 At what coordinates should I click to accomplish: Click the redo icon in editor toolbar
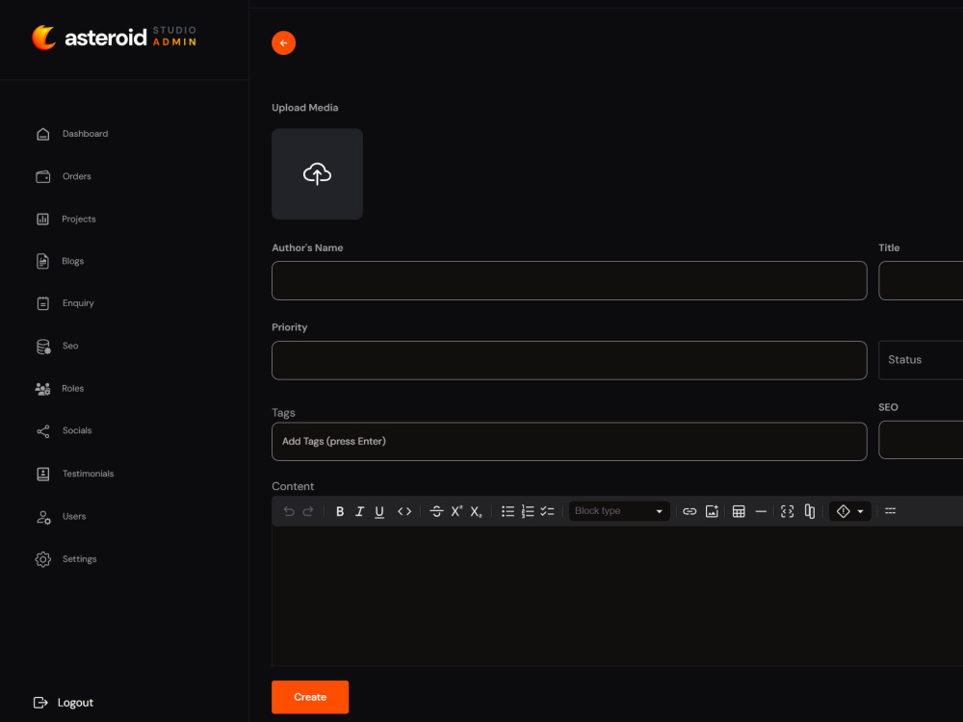tap(308, 511)
